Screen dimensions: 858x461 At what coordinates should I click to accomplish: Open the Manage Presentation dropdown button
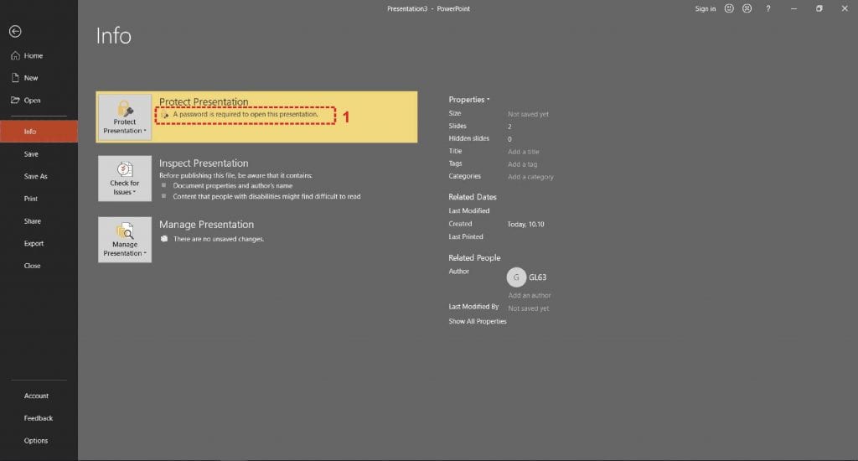125,240
